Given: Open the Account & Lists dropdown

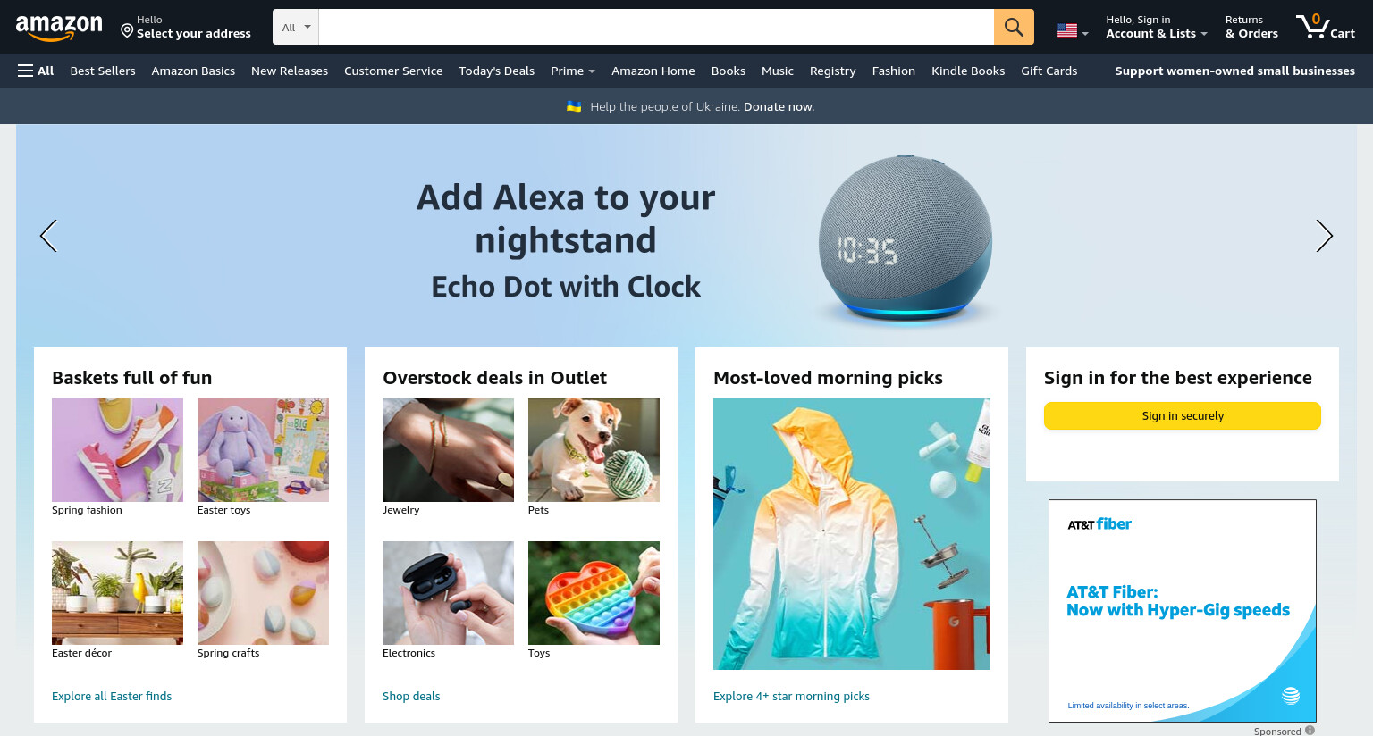Looking at the screenshot, I should click(x=1156, y=27).
